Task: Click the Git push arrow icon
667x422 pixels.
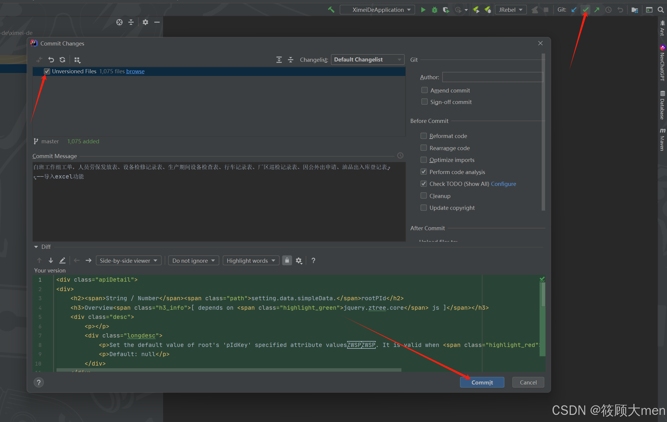Action: pos(597,10)
